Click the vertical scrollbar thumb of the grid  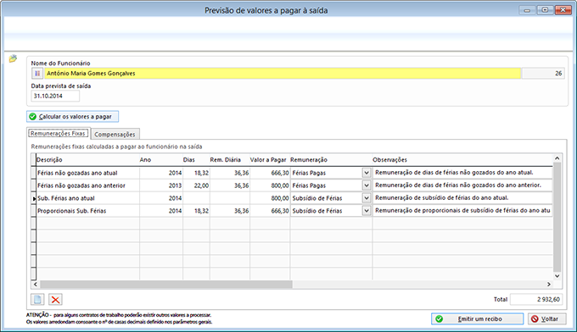point(557,217)
